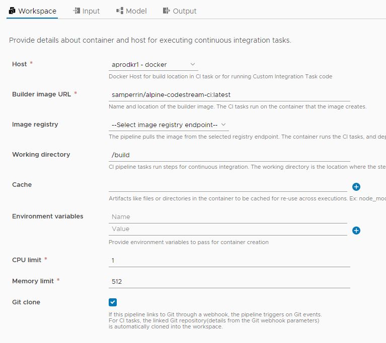Click the Workspace tab icon
Image resolution: width=386 pixels, height=343 pixels.
click(x=12, y=11)
